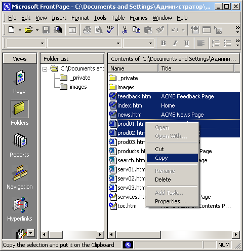Screen dimensions: 243x251
Task: Toggle Align Left button
Action: 201,43
